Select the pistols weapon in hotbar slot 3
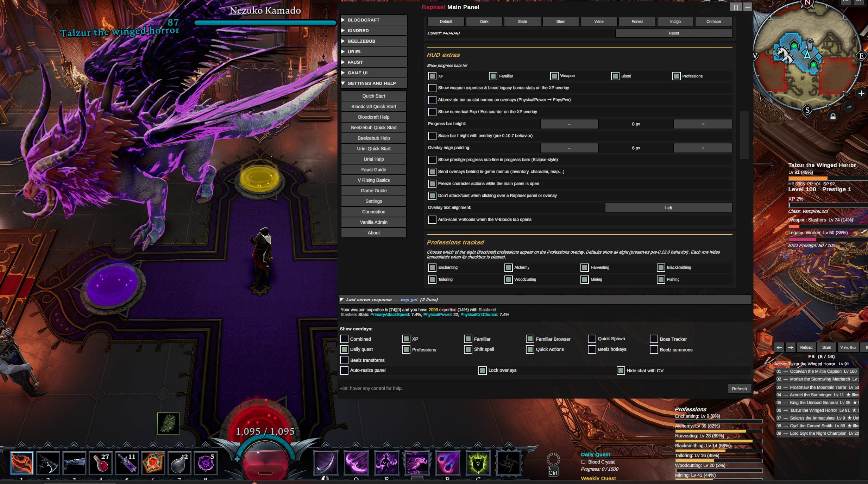This screenshot has width=868, height=484. click(74, 463)
